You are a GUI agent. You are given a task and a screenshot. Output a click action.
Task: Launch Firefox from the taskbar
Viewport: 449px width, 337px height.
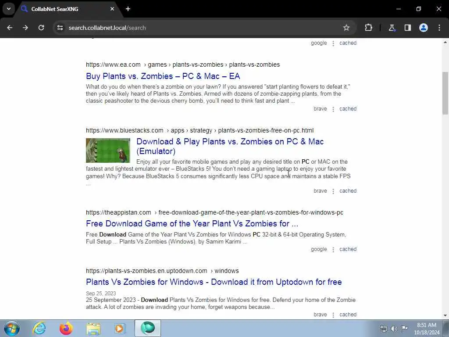(x=66, y=328)
